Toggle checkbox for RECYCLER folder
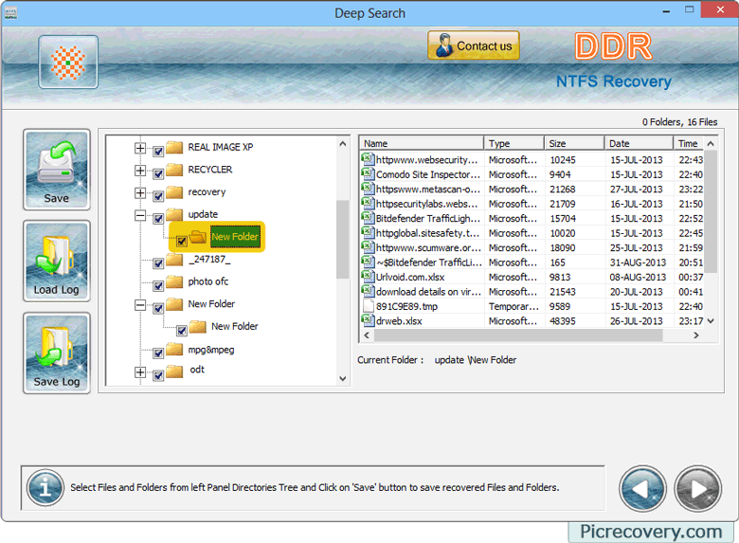Image resolution: width=739 pixels, height=543 pixels. click(x=158, y=174)
